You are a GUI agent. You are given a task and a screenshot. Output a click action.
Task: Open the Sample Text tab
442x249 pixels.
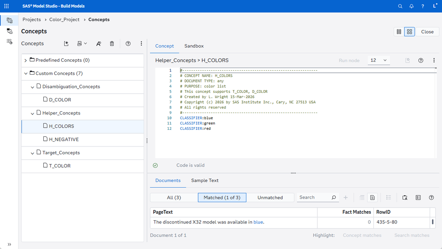tap(205, 181)
